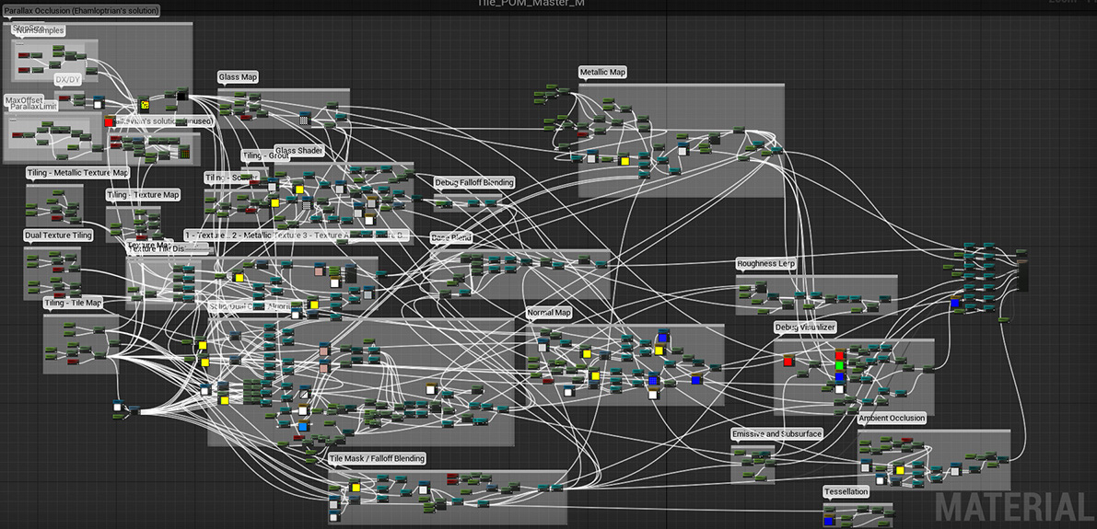The image size is (1097, 529).
Task: Click the '1 - Texture ... 2 - Metallic Texture' comment label
Action: coord(298,235)
